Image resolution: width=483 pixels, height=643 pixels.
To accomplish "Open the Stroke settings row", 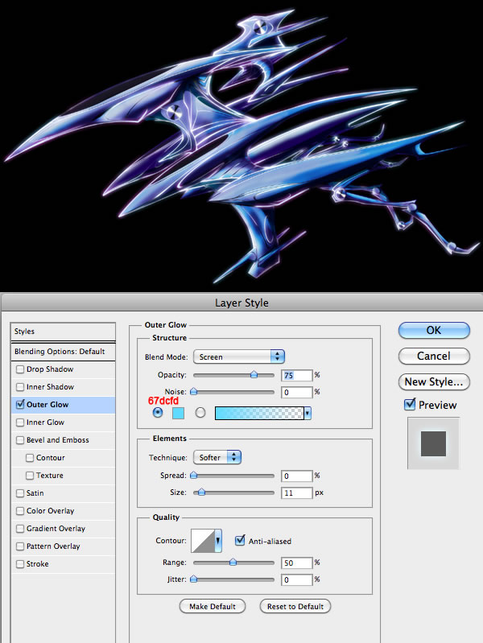I will (x=64, y=564).
